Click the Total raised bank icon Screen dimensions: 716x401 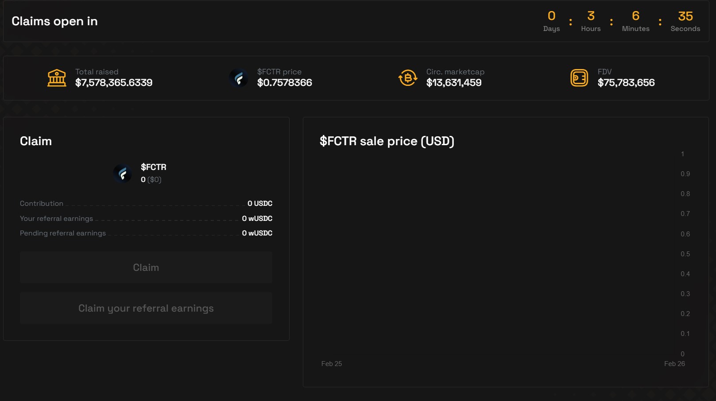coord(57,78)
